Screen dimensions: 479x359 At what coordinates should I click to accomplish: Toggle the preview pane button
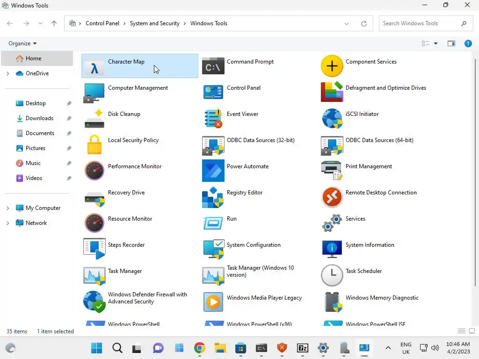[451, 43]
